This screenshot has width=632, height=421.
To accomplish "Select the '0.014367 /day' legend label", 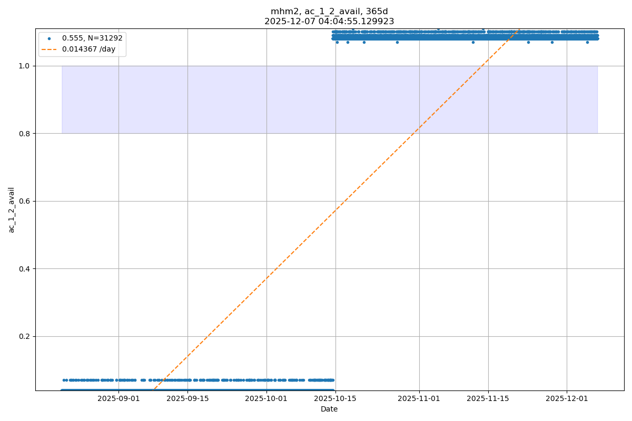I will (x=88, y=49).
